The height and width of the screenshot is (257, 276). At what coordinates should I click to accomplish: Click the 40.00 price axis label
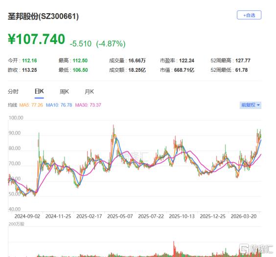point(15,209)
